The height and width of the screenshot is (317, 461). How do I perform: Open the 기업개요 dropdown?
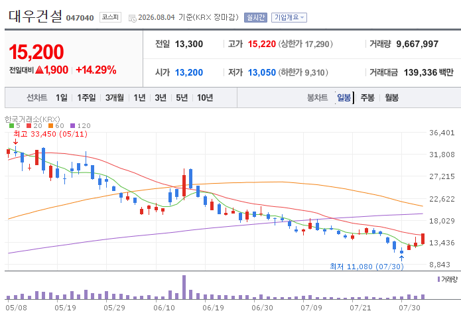[x=289, y=18]
